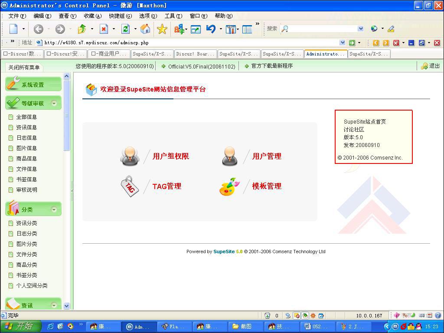Collapse the 等级审核 sidebar section
Screen dimensions: 444x333
[x=54, y=103]
